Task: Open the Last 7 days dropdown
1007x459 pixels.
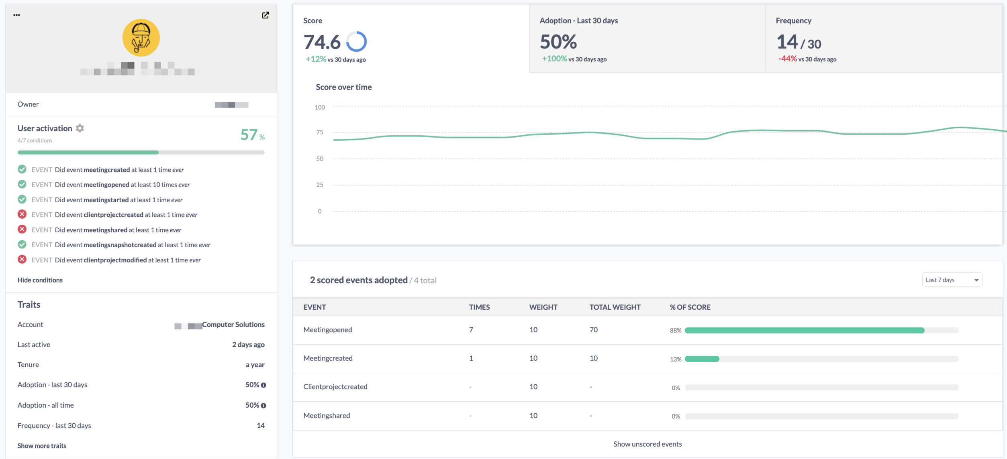Action: click(x=952, y=280)
